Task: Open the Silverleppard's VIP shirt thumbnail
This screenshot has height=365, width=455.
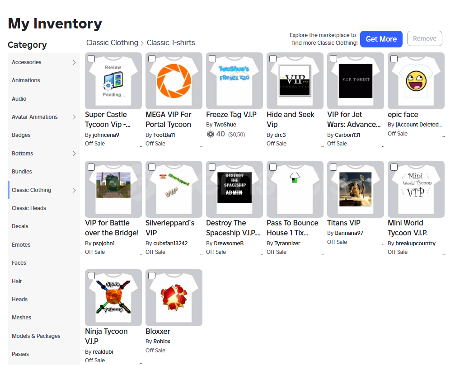Action: [x=174, y=189]
